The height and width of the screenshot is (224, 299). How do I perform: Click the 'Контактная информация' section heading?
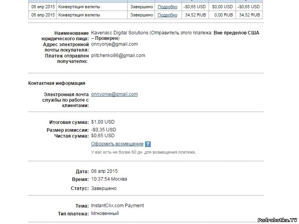(x=57, y=83)
